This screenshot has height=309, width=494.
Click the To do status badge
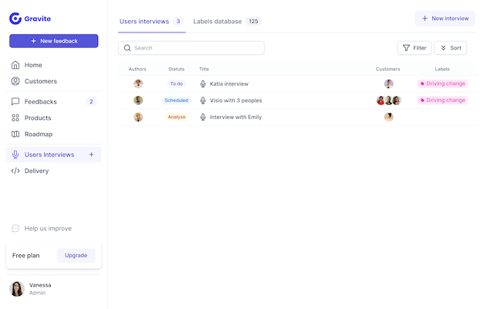(x=177, y=84)
